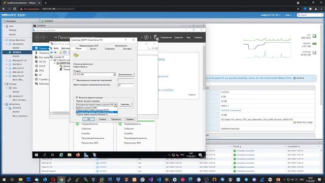The image size is (325, 183).
Task: Click the ESXi CPU usage icon
Action: [x=314, y=36]
